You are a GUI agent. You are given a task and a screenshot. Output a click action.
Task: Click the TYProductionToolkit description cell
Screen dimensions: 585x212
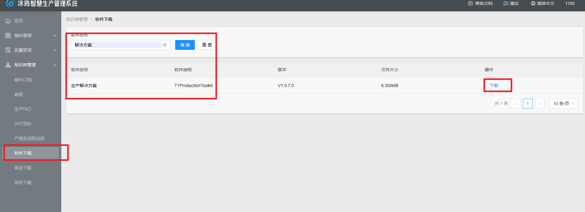(194, 86)
